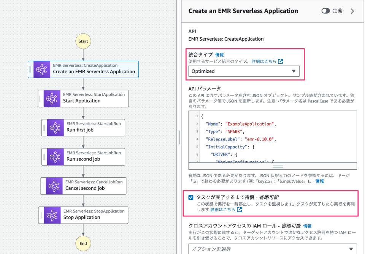Click the drag handle below the JSON editor
The width and height of the screenshot is (365, 254).
pos(278,166)
